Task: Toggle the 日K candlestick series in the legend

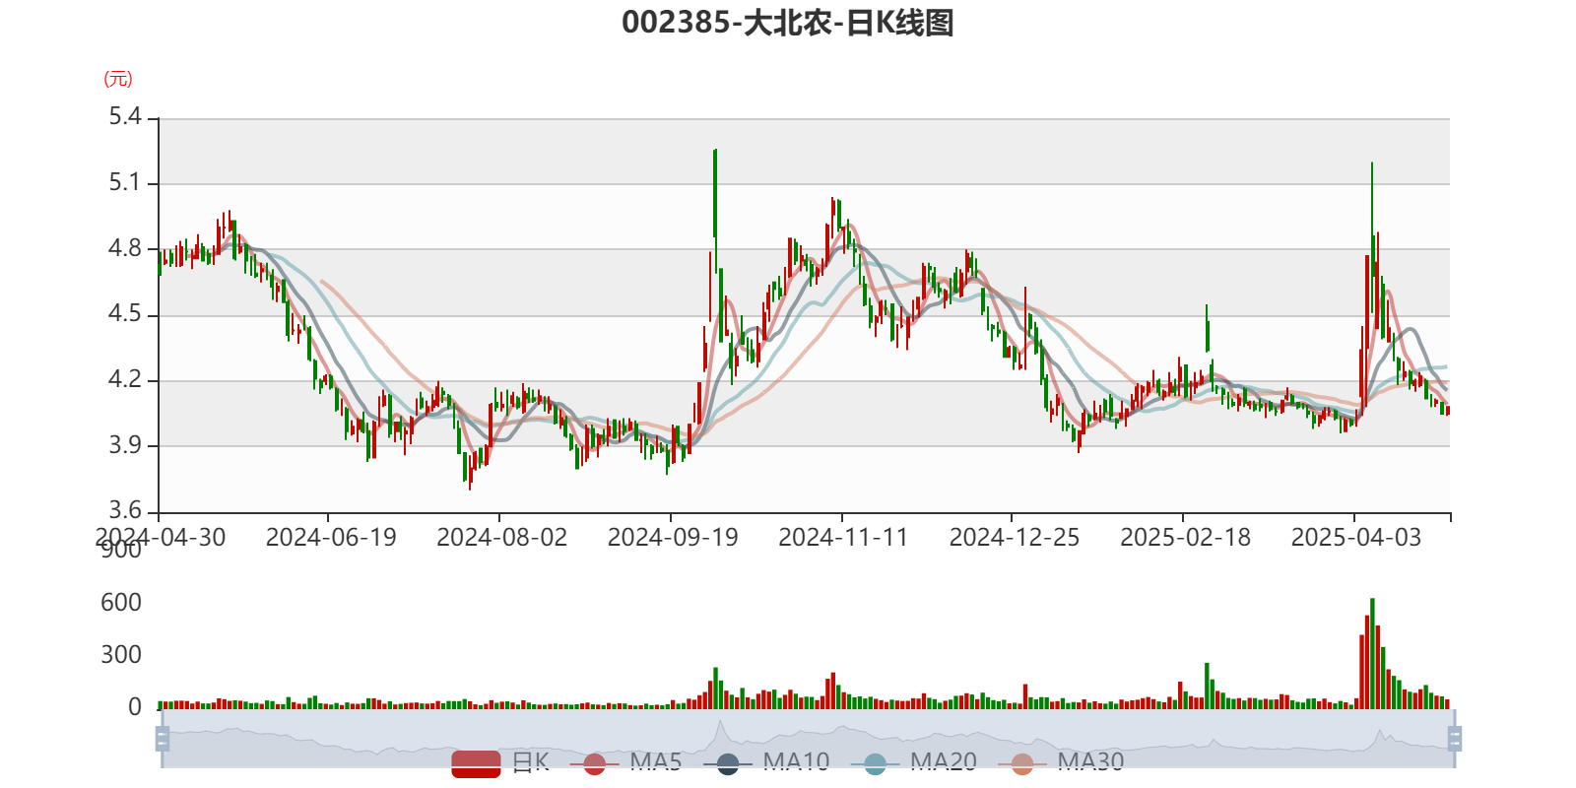Action: [x=500, y=762]
